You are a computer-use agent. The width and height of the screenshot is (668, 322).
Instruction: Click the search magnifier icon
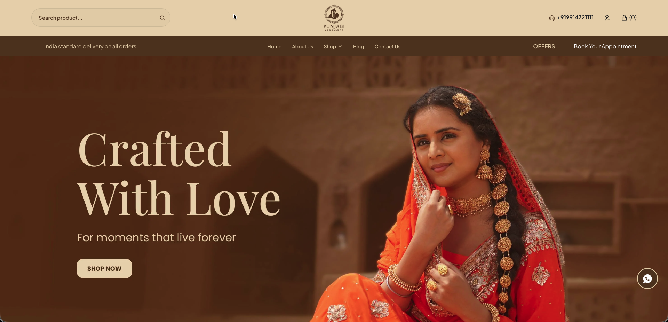point(162,18)
